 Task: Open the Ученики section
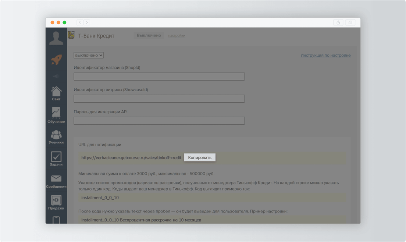[x=56, y=137]
